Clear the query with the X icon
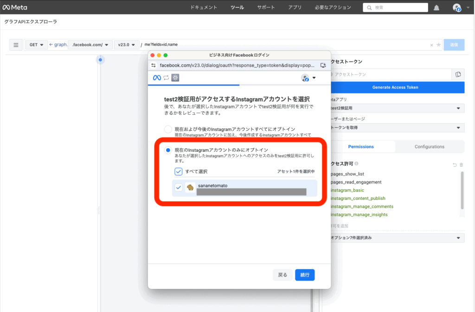This screenshot has width=475, height=312. (x=431, y=45)
